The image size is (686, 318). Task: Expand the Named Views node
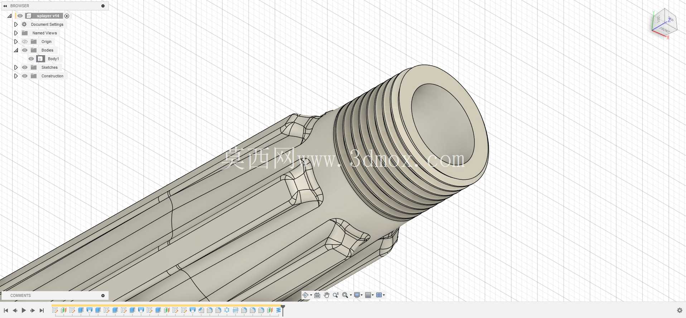[x=16, y=33]
